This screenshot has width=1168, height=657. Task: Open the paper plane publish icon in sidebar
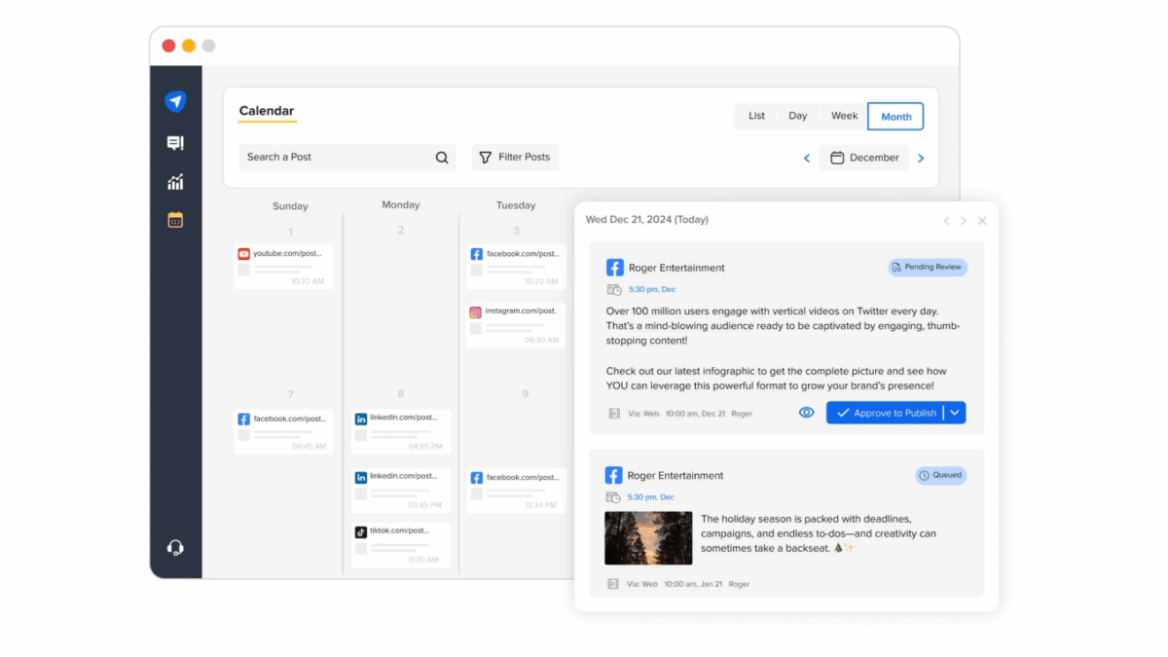[x=175, y=101]
